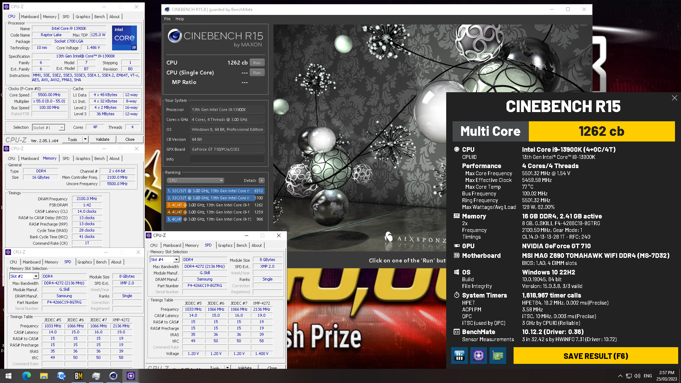The height and width of the screenshot is (383, 681).
Task: Click the ENG language indicator
Action: point(648,376)
